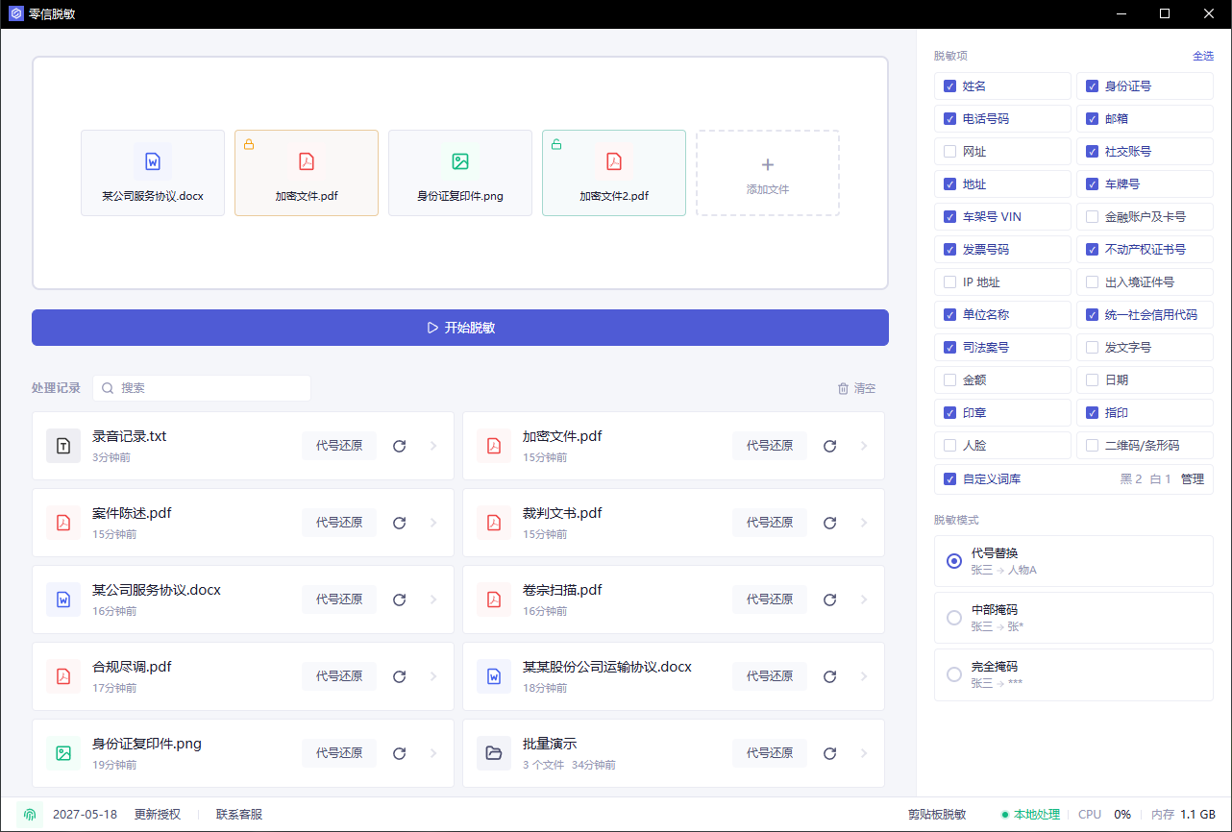Click image icon of 身份证复印件.png record
The width and height of the screenshot is (1232, 832).
coord(63,753)
